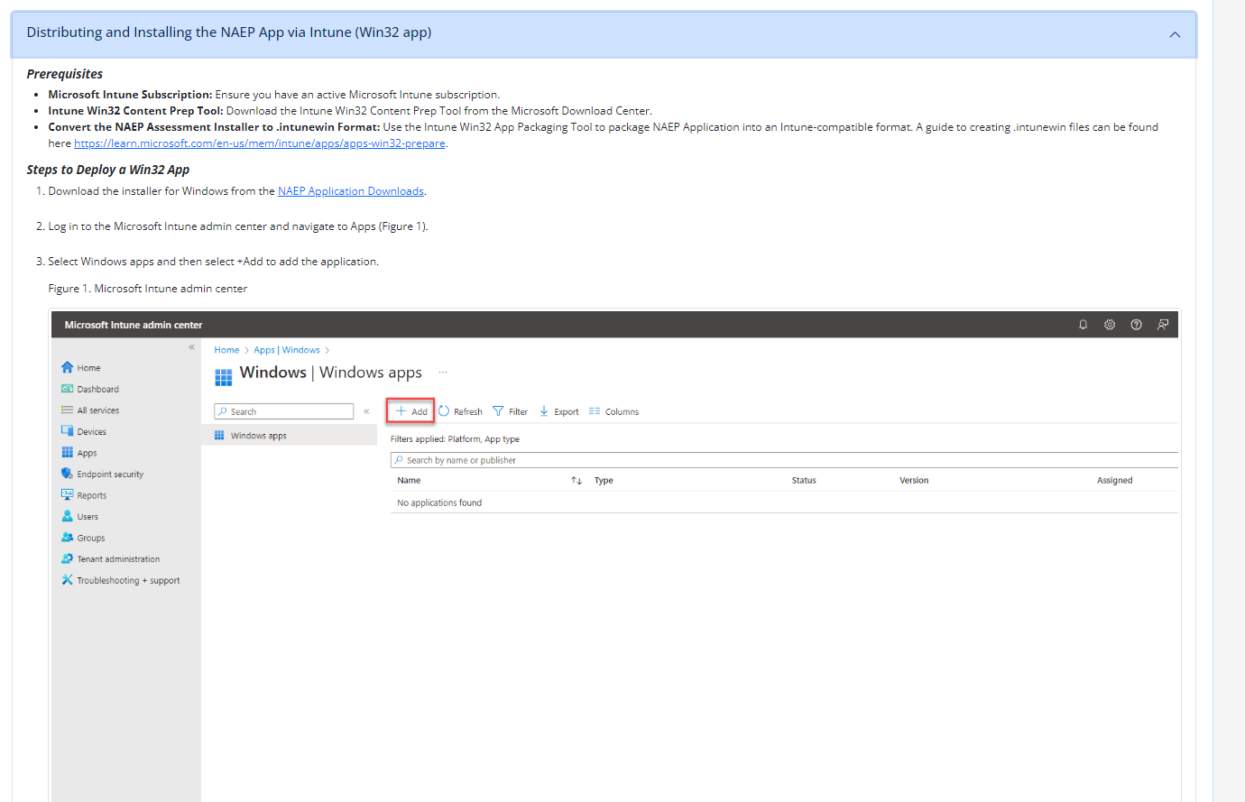The width and height of the screenshot is (1245, 802).
Task: Click the help question mark icon
Action: (x=1137, y=325)
